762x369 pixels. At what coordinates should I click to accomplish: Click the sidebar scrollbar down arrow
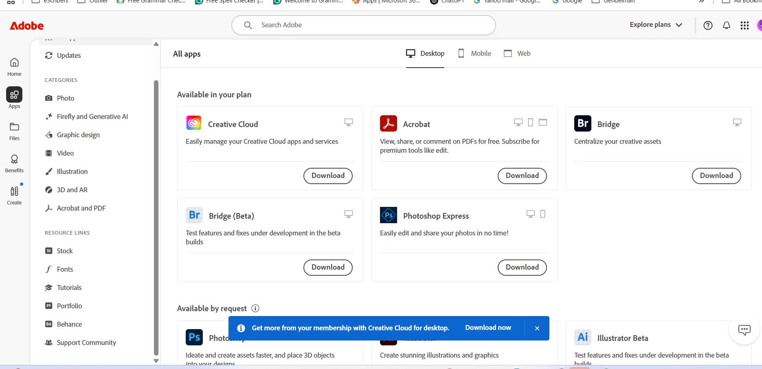point(156,360)
